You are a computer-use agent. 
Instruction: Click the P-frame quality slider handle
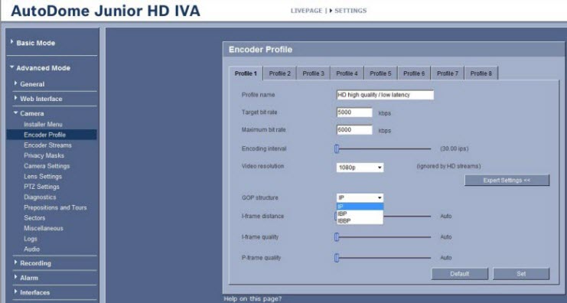pyautogui.click(x=337, y=258)
